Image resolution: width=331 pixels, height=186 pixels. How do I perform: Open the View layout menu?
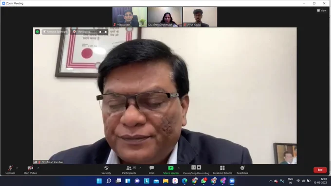[x=321, y=10]
